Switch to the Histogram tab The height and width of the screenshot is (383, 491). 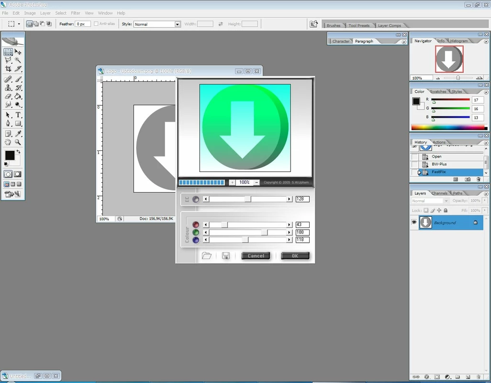pyautogui.click(x=459, y=41)
